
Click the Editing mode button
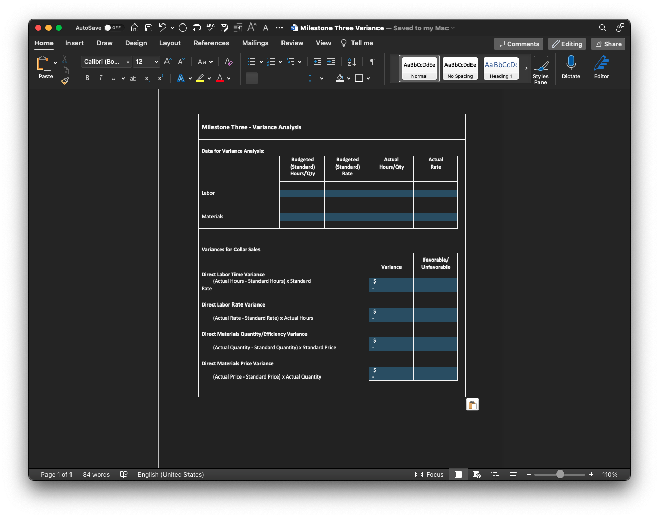coord(567,44)
